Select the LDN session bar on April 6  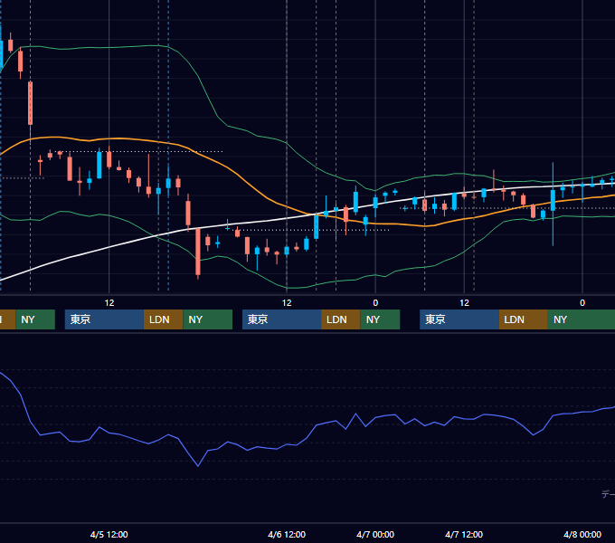(x=340, y=319)
